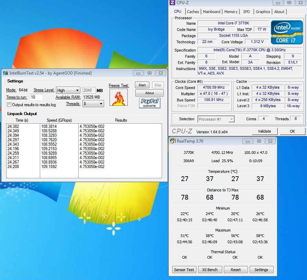Switch to the Caches tab
Image resolution: width=307 pixels, height=280 pixels.
point(193,12)
